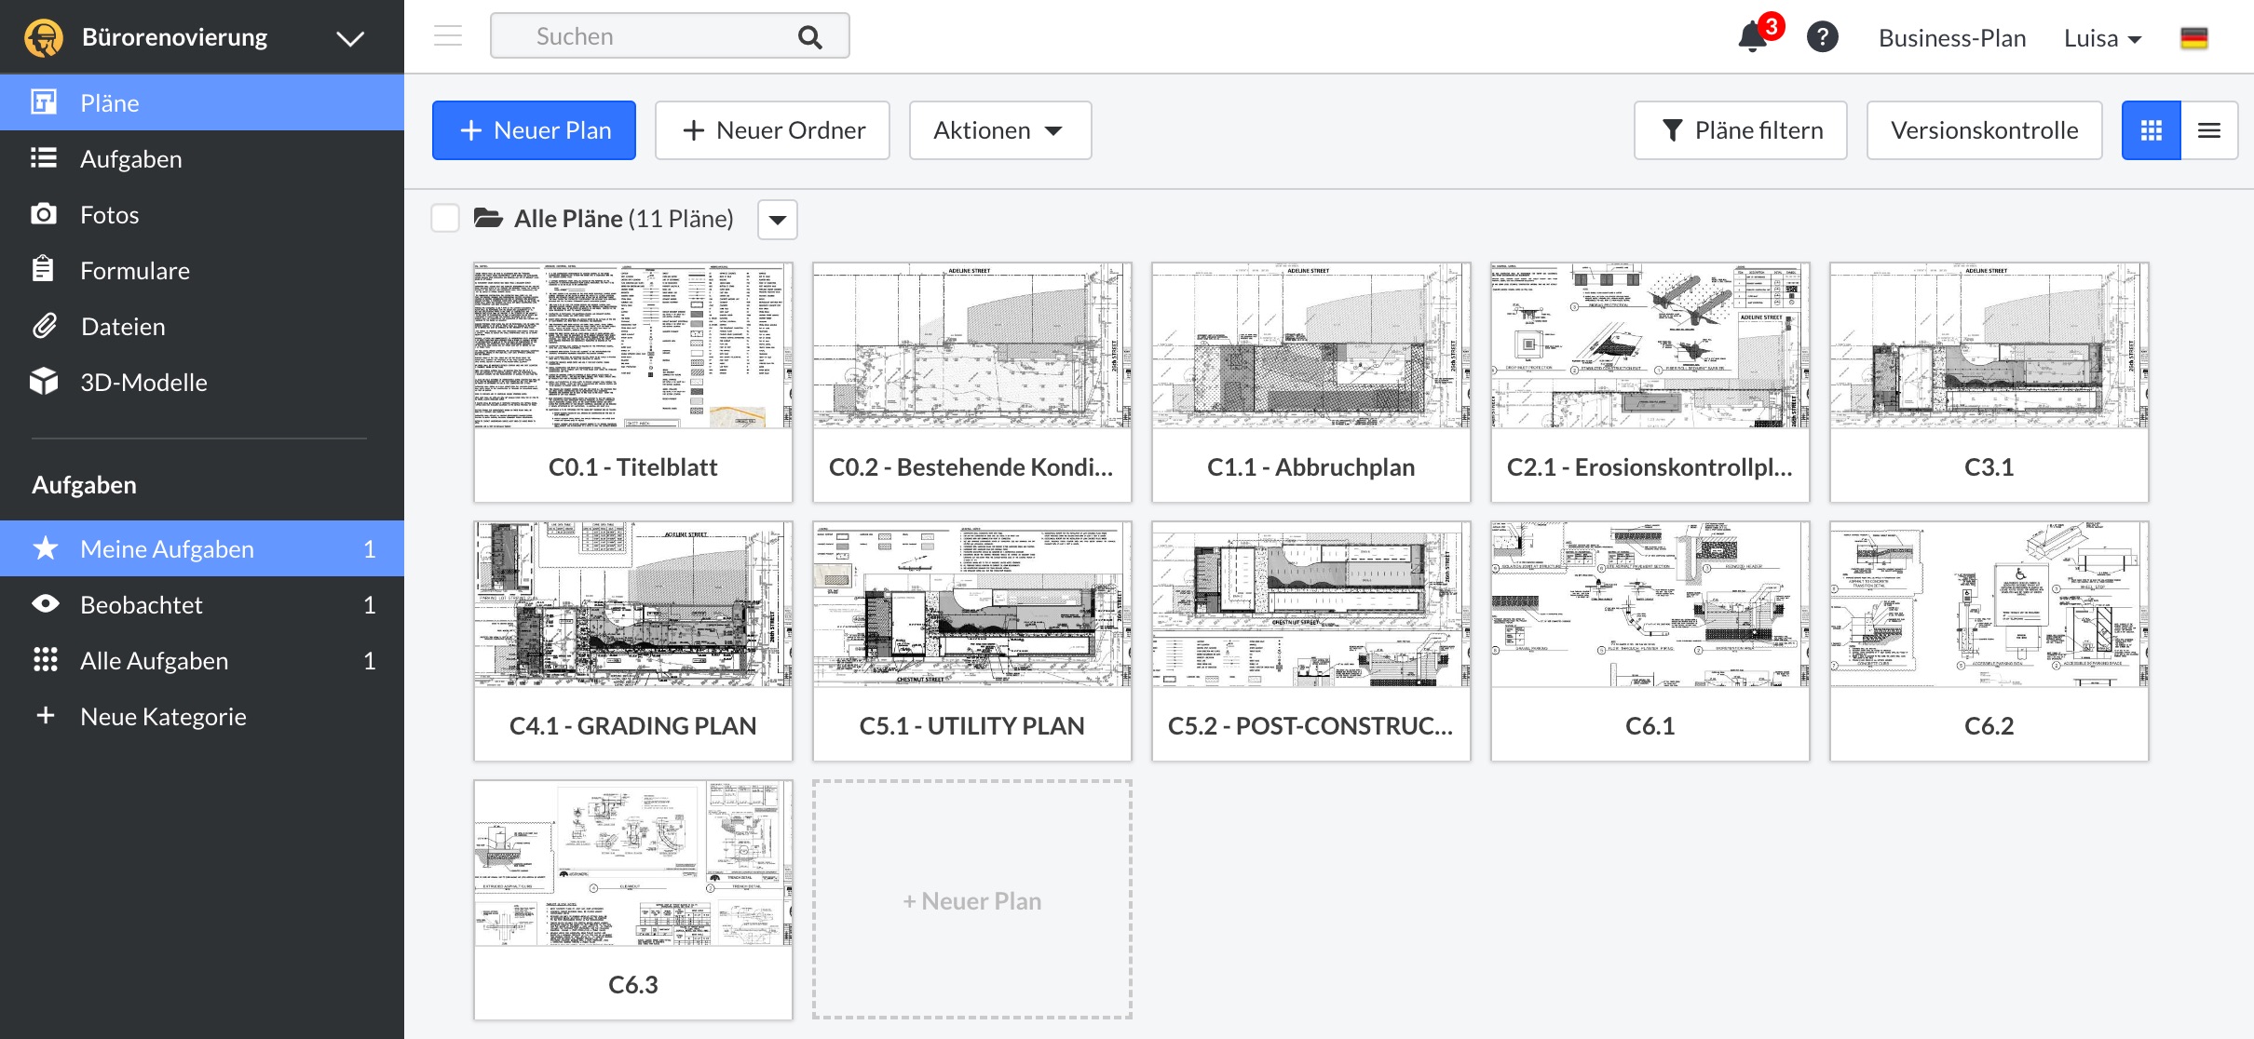Select Alle Aufgaben category
This screenshot has height=1039, width=2254.
coord(202,660)
